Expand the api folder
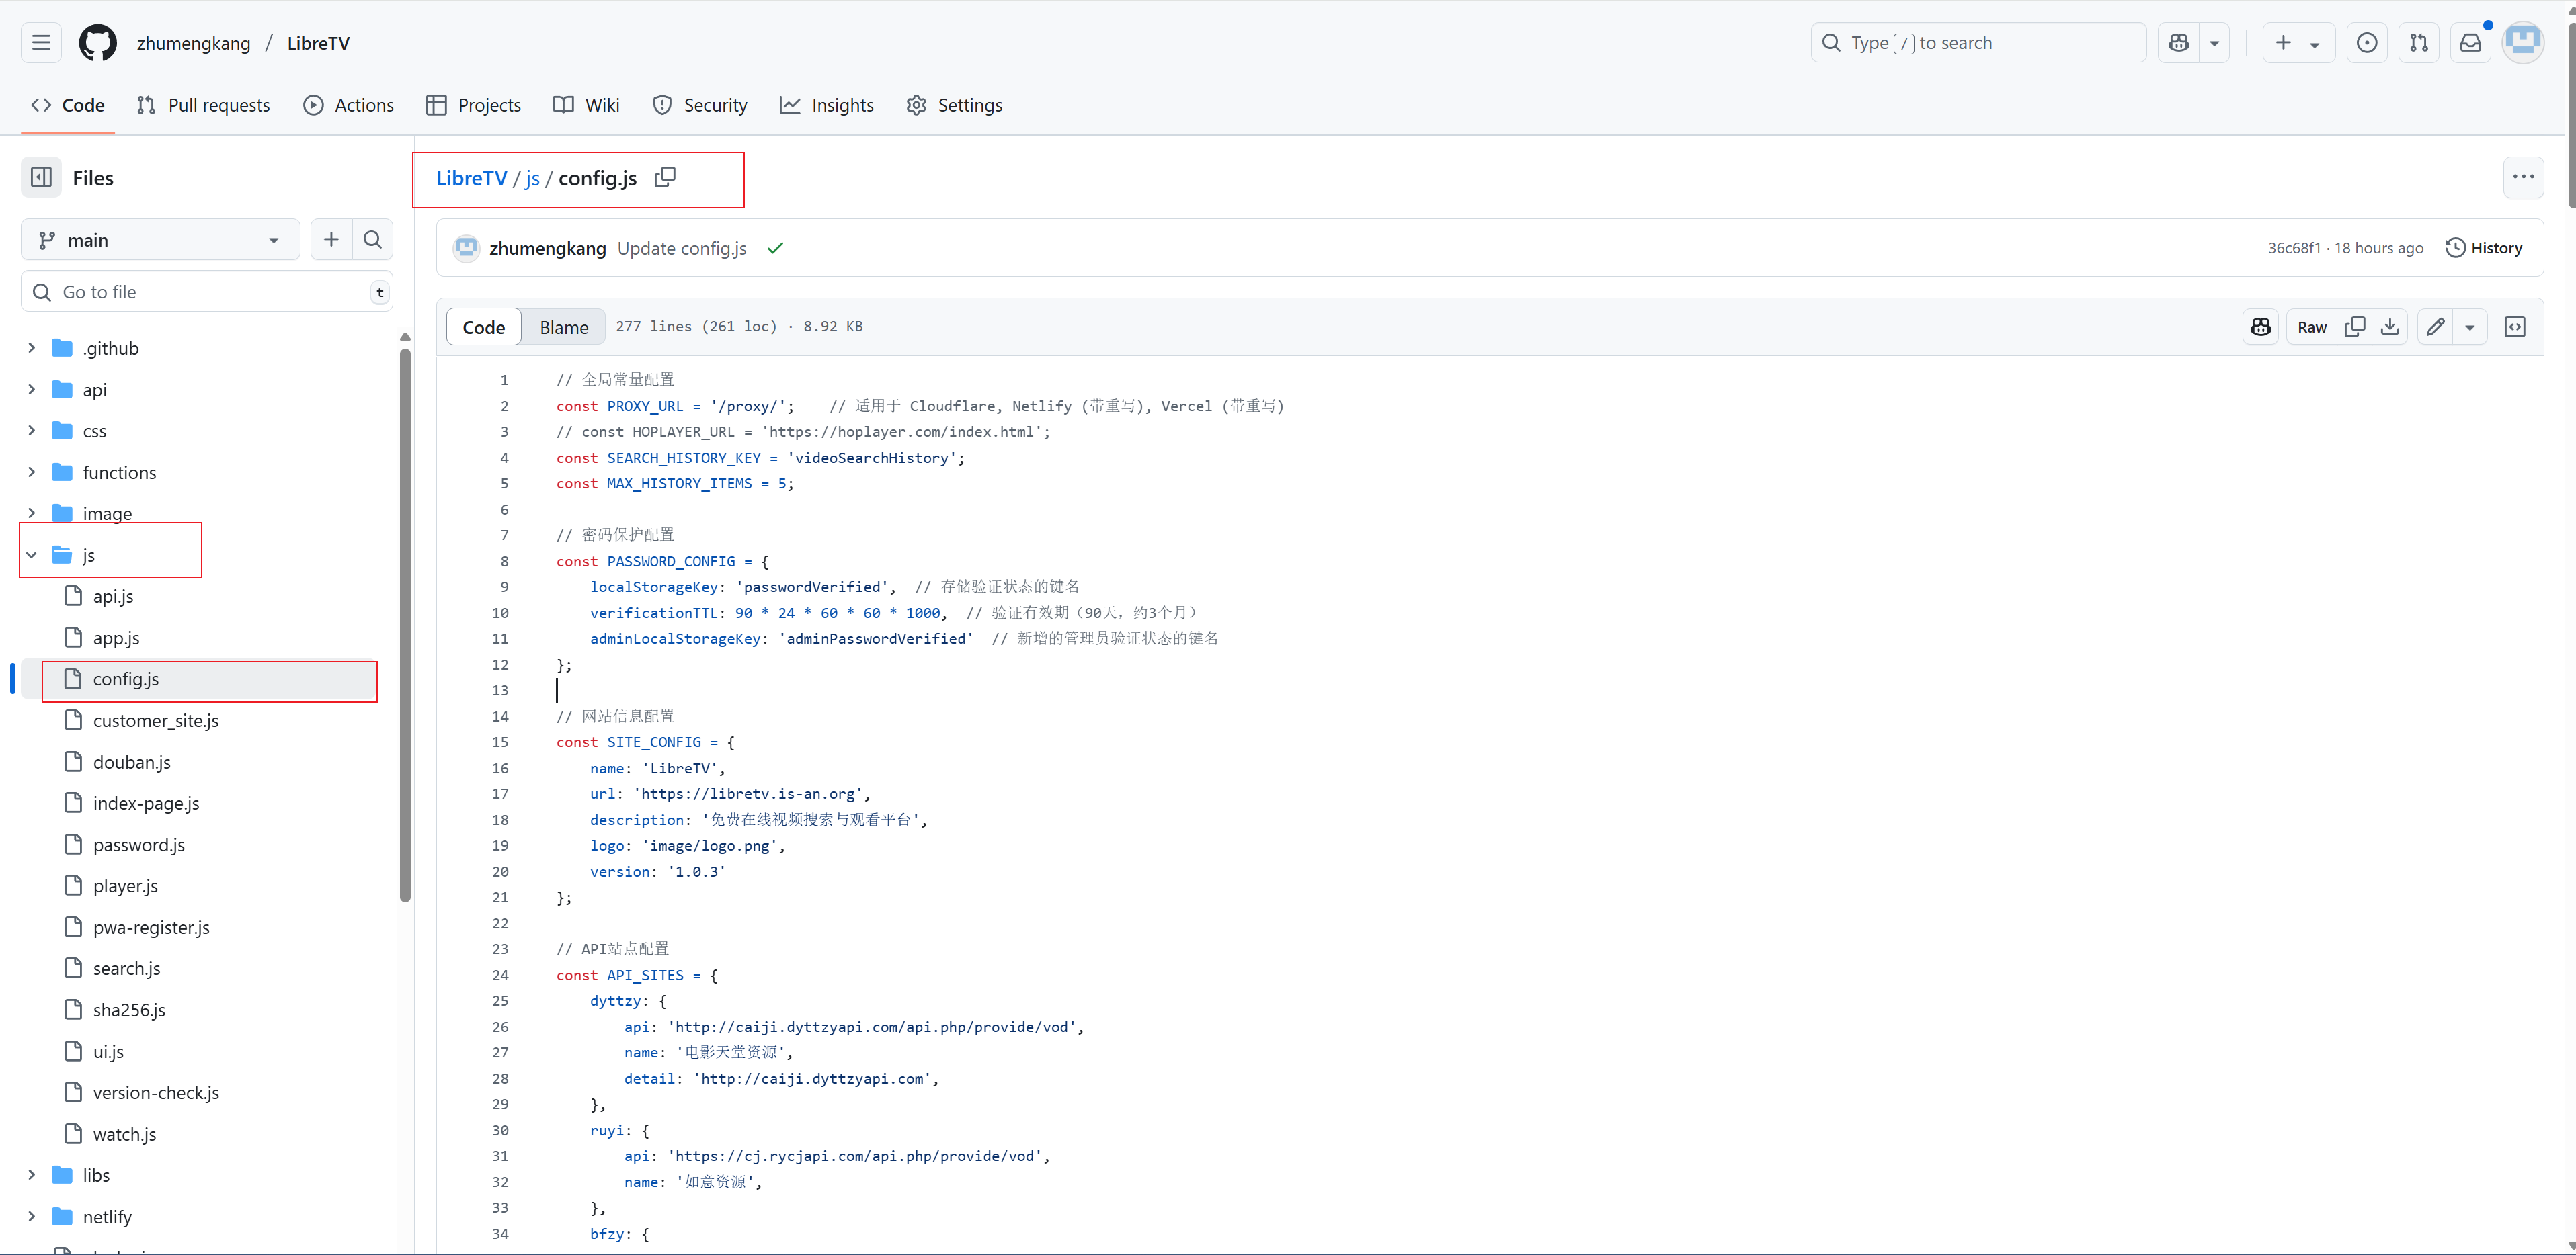The width and height of the screenshot is (2576, 1255). (31, 390)
